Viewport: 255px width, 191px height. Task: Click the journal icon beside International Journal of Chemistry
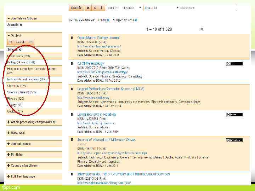click(x=72, y=174)
